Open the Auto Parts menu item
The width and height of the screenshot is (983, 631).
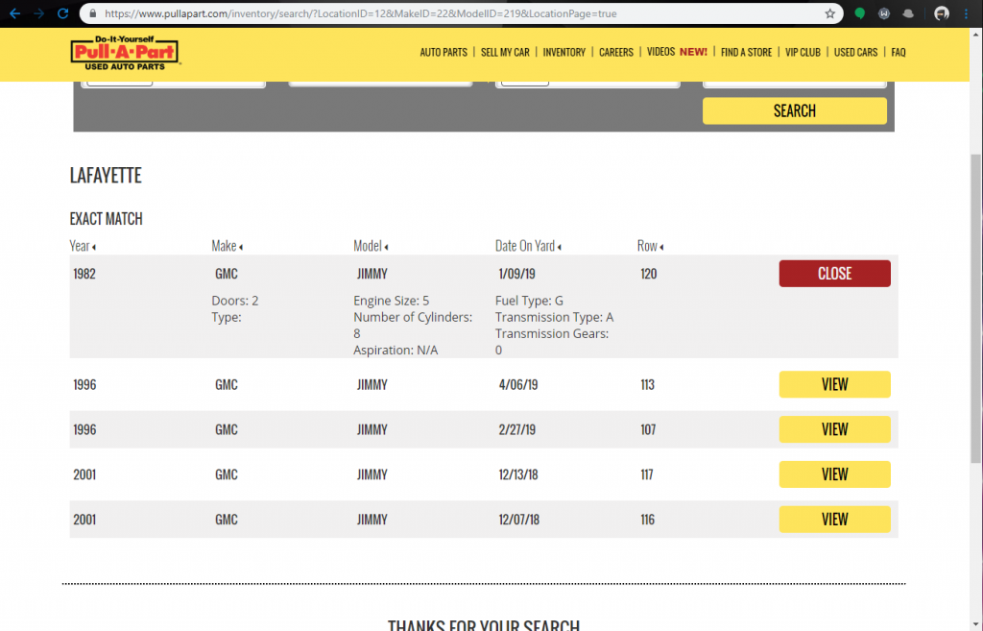point(444,52)
